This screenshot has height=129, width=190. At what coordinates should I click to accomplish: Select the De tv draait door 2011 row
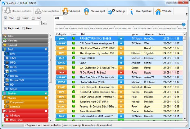pyautogui.click(x=119, y=116)
